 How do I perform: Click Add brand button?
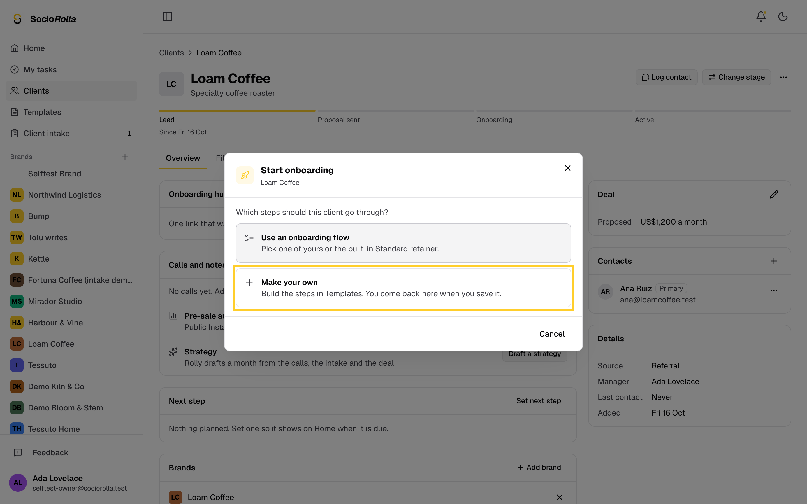click(539, 467)
